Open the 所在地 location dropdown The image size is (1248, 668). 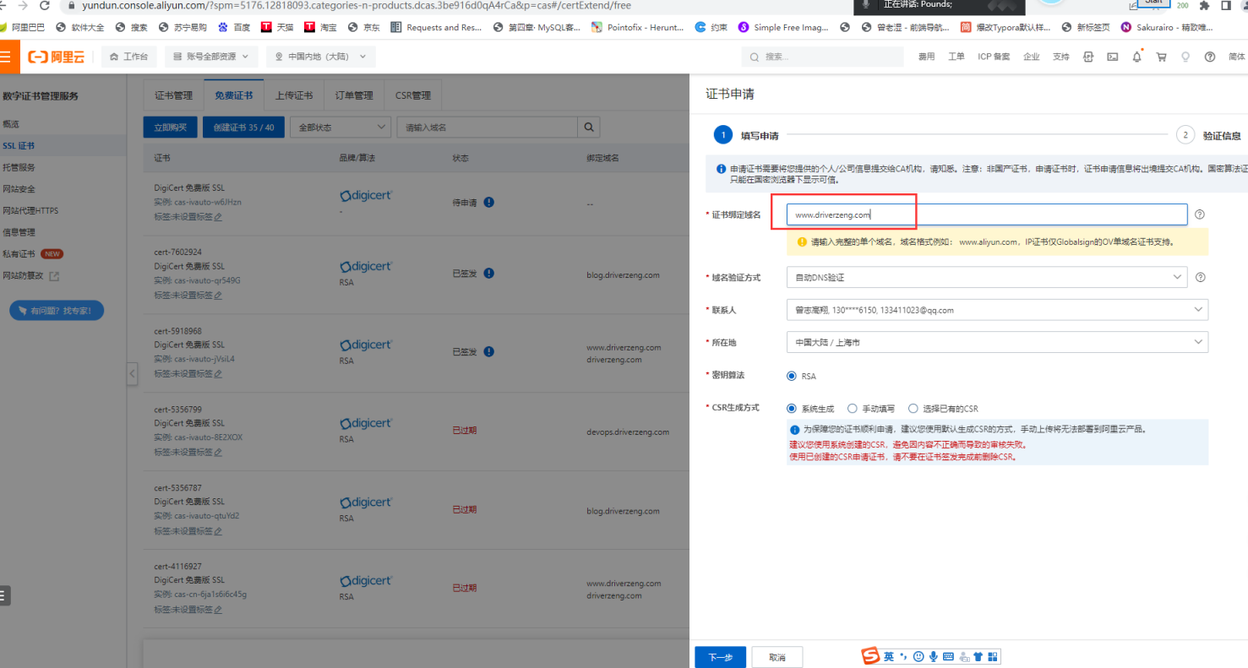pyautogui.click(x=997, y=342)
